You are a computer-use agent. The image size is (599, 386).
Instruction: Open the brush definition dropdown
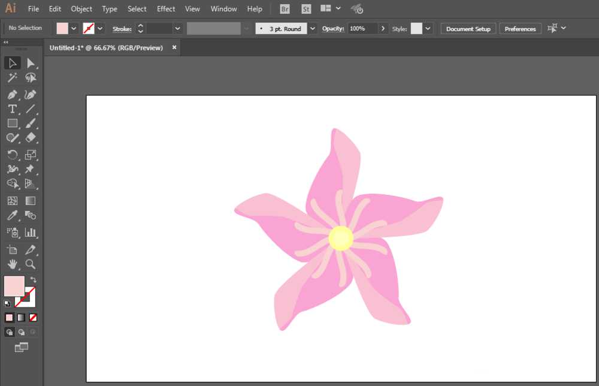pos(313,28)
